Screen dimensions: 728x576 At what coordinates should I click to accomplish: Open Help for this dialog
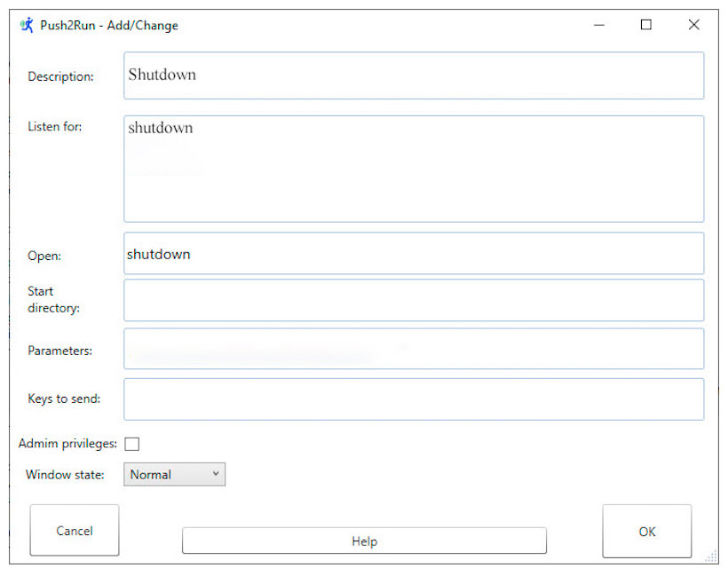365,540
